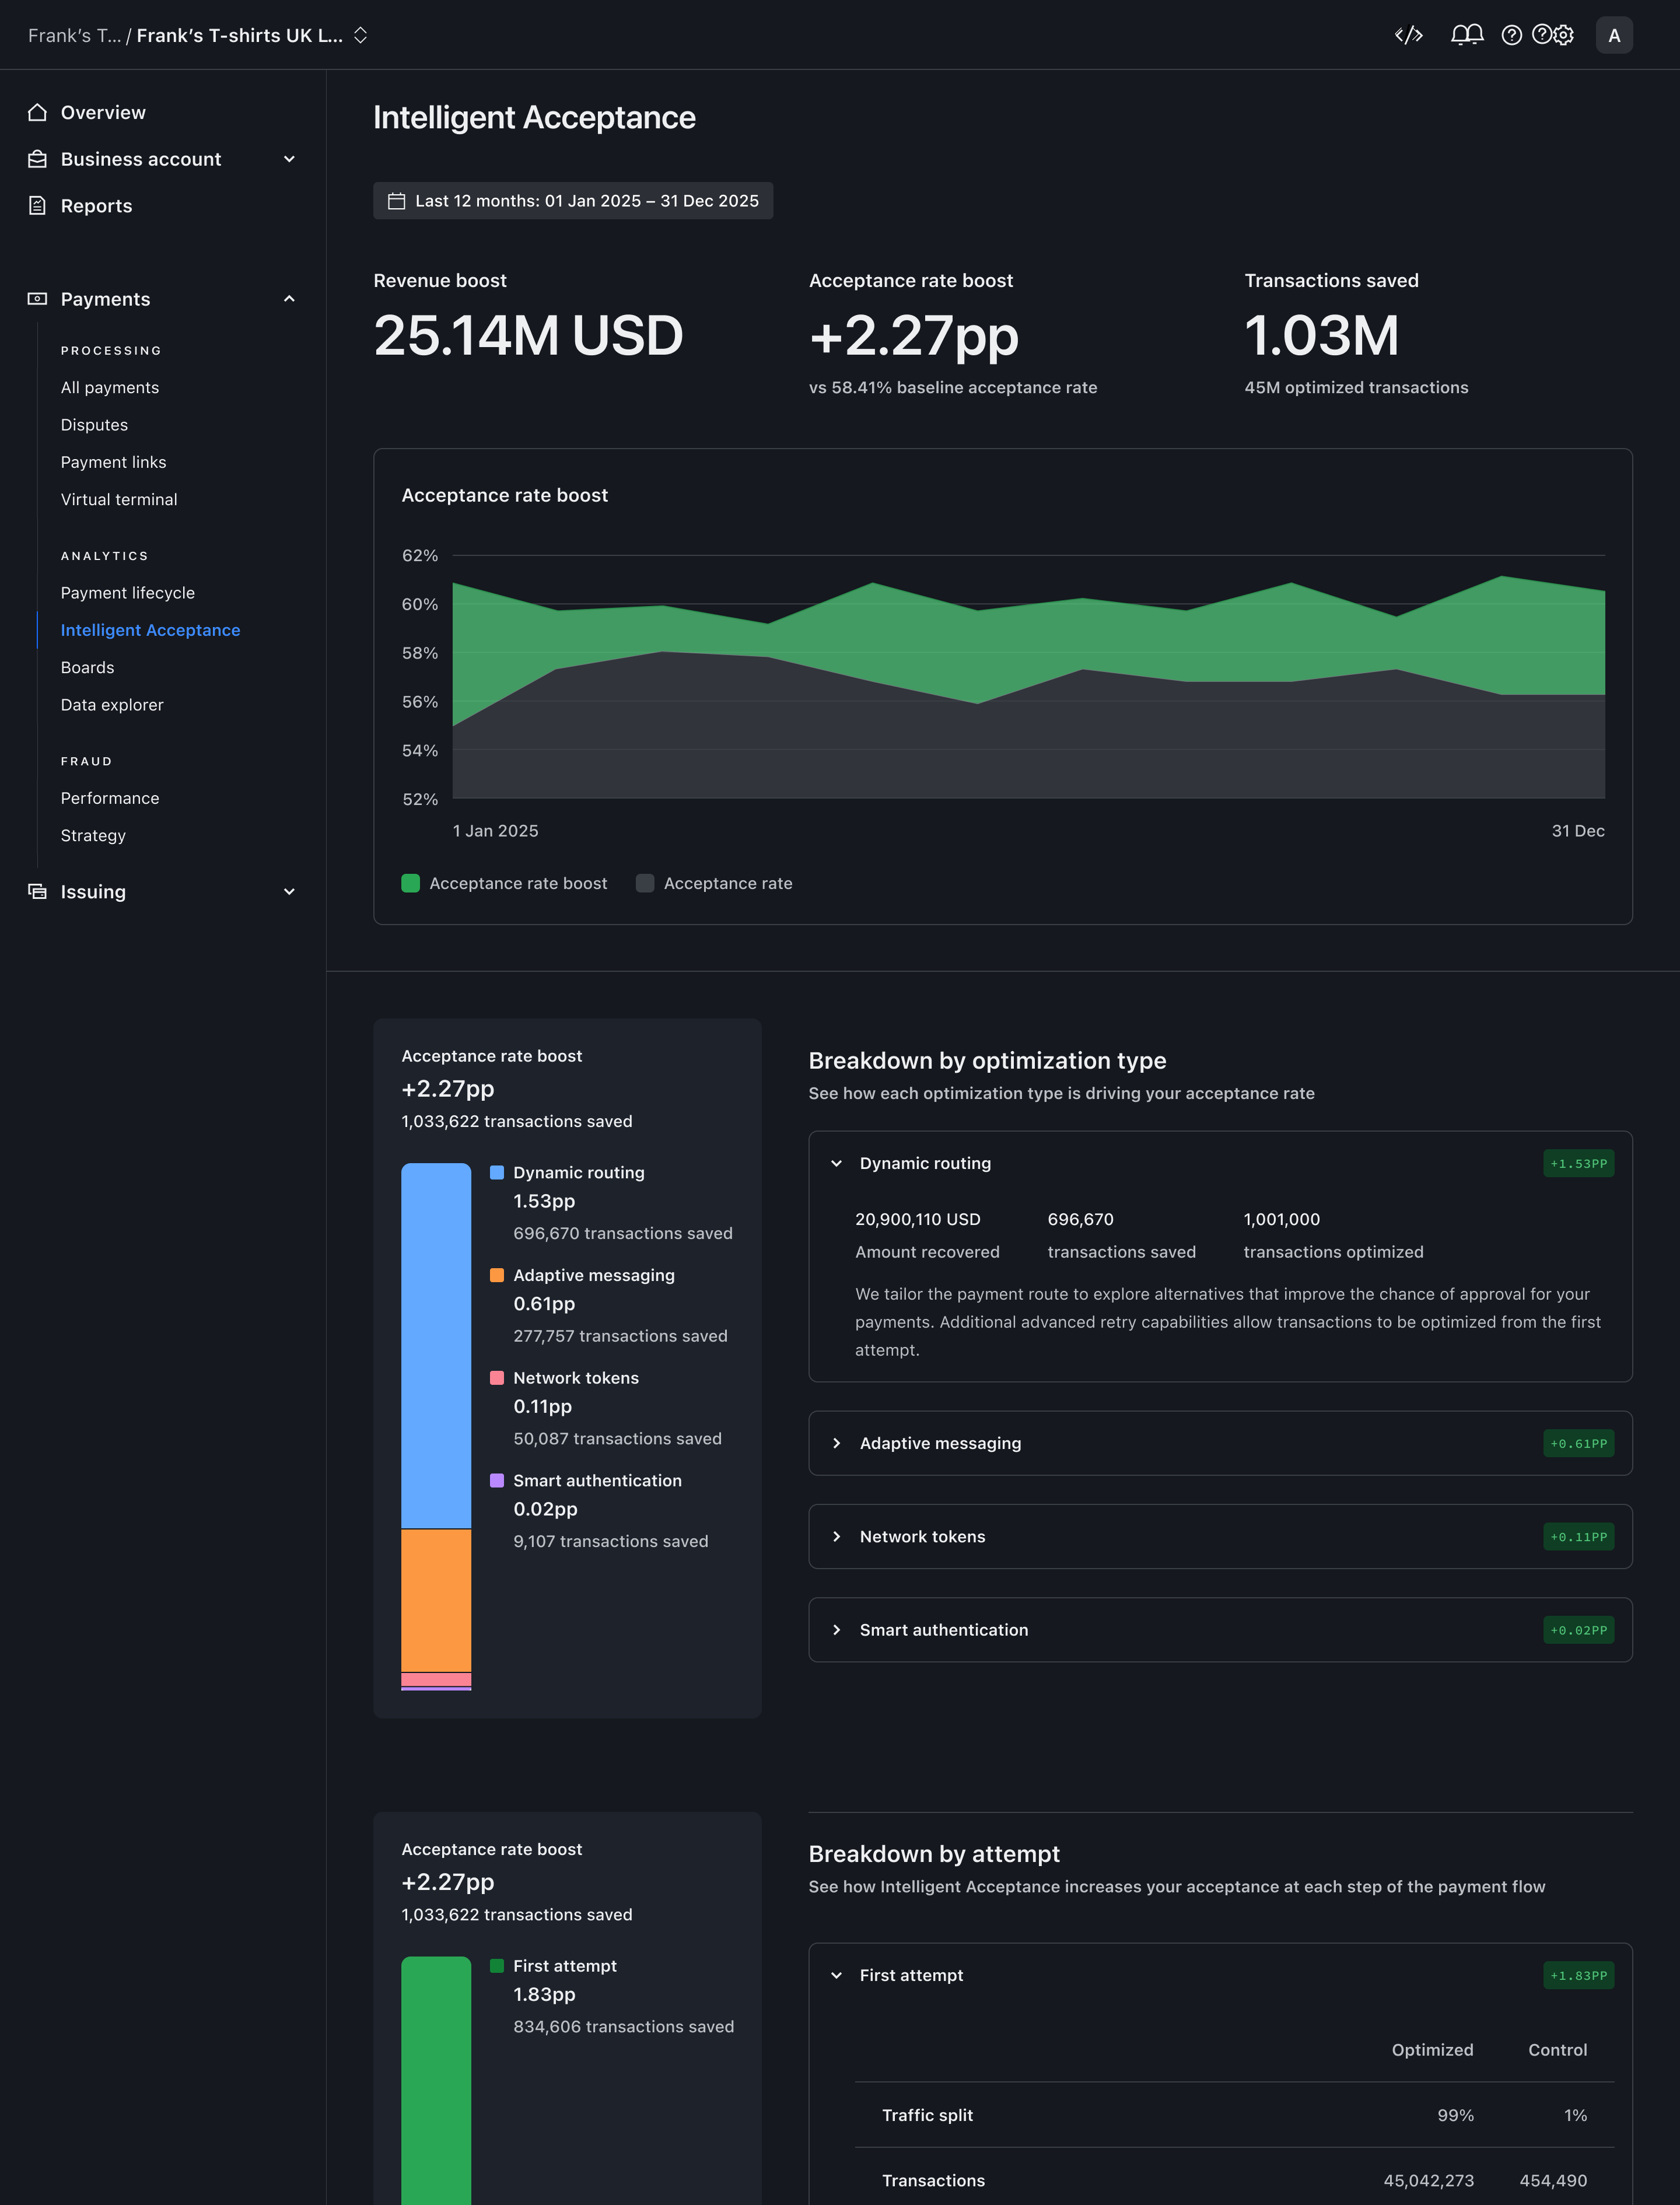Open Data explorer
Screen dimensions: 1680x2205
click(112, 705)
